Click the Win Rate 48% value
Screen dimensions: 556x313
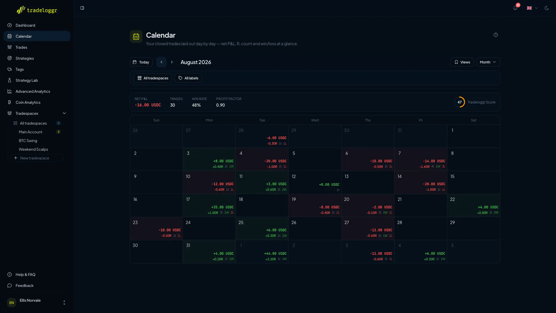coord(196,105)
